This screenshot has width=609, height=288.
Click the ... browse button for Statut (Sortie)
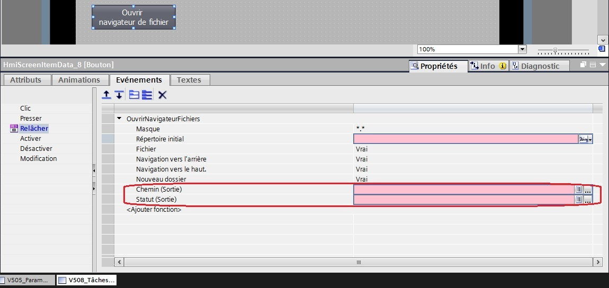588,200
